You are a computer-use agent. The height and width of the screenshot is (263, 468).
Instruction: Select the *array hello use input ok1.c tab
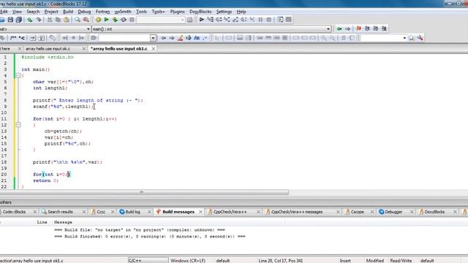pos(118,49)
